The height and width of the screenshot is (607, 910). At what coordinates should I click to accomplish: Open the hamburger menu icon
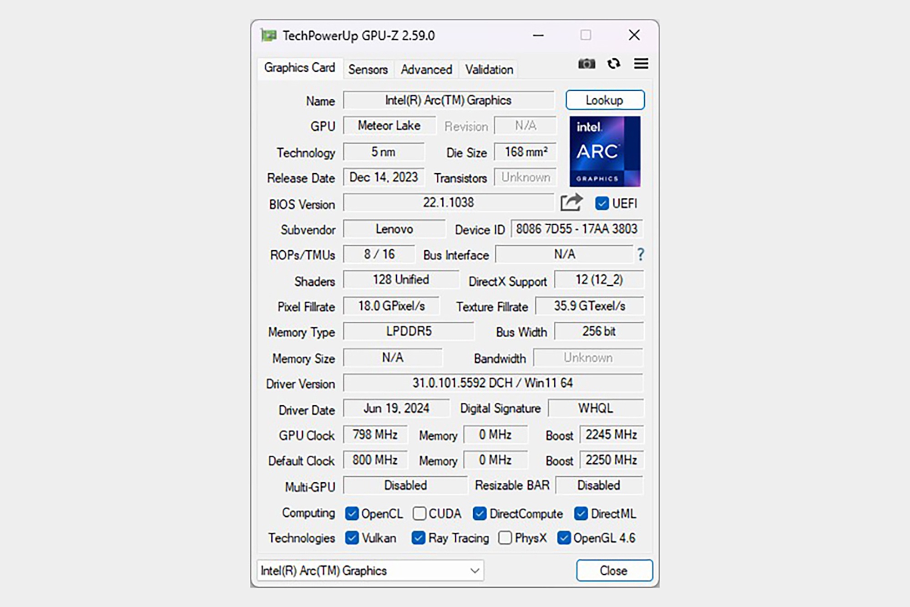(641, 64)
